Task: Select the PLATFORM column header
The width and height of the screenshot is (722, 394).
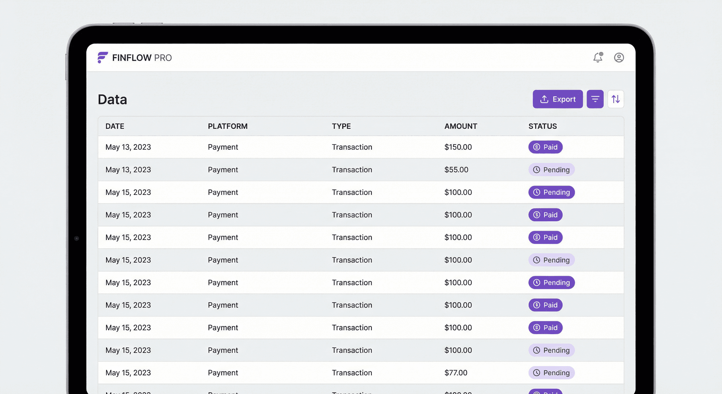Action: point(228,126)
